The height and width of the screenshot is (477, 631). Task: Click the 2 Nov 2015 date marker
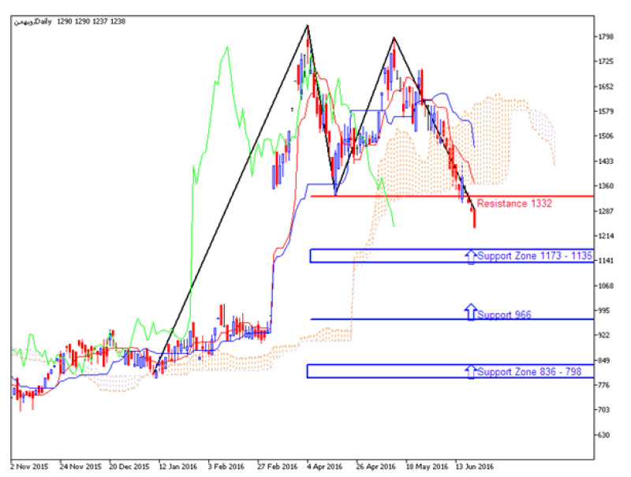(28, 465)
